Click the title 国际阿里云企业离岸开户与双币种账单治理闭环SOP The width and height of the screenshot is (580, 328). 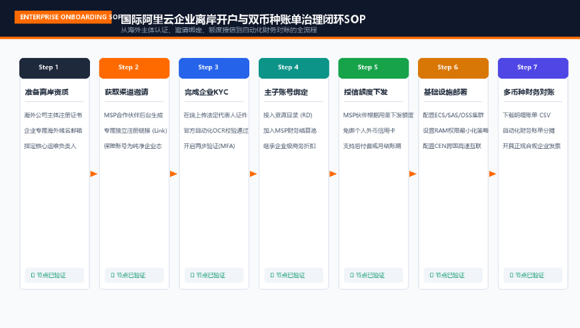point(243,19)
